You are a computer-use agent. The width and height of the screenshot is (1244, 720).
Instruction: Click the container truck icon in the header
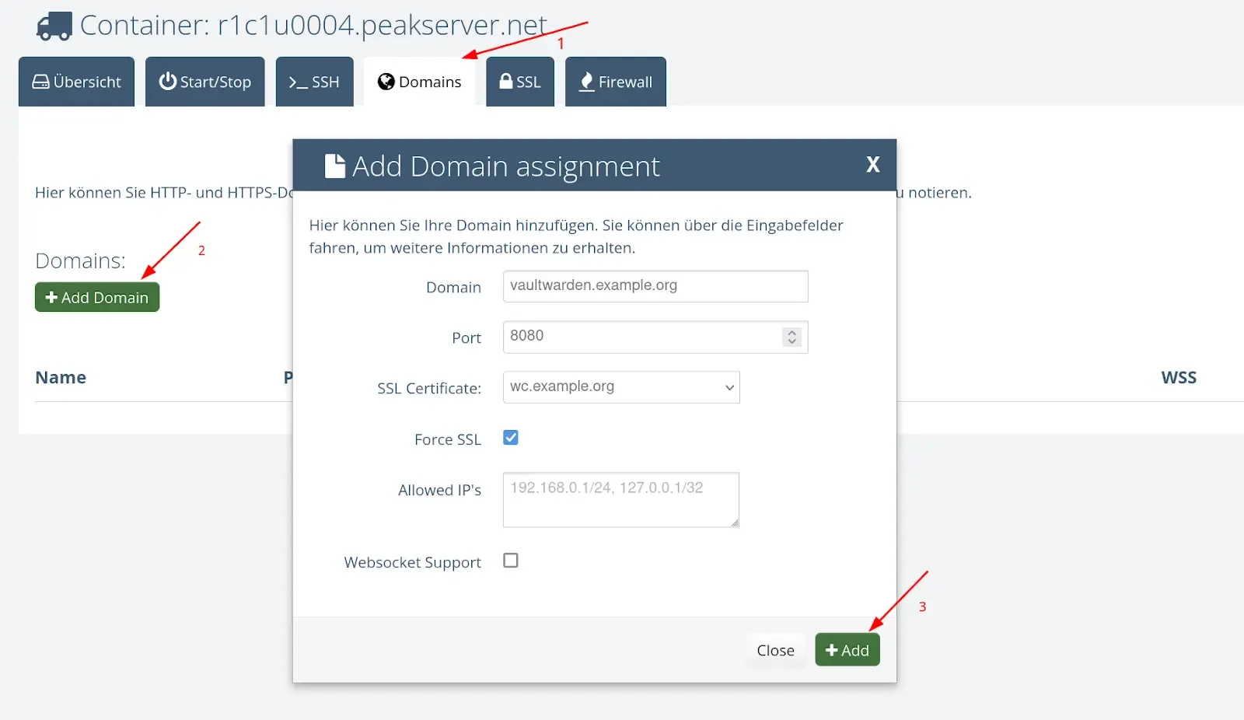coord(54,25)
